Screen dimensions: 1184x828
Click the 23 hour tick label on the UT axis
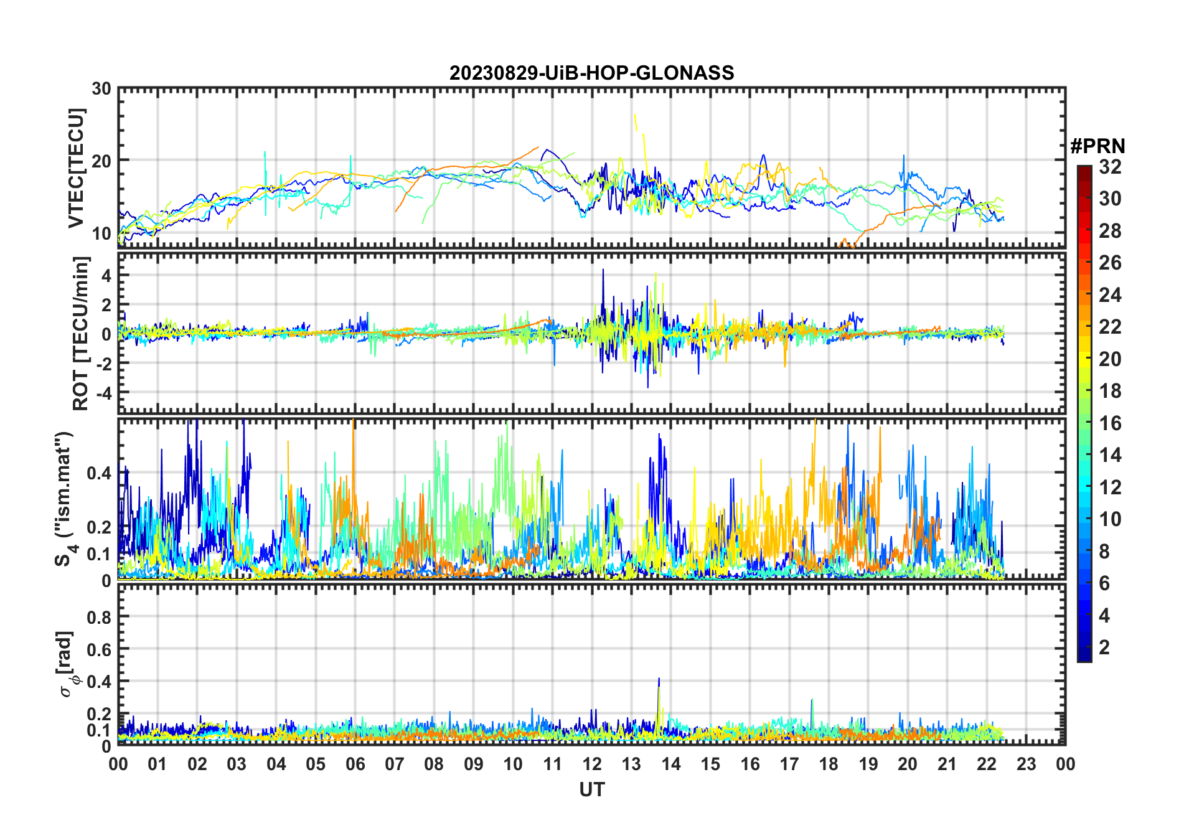[1026, 764]
